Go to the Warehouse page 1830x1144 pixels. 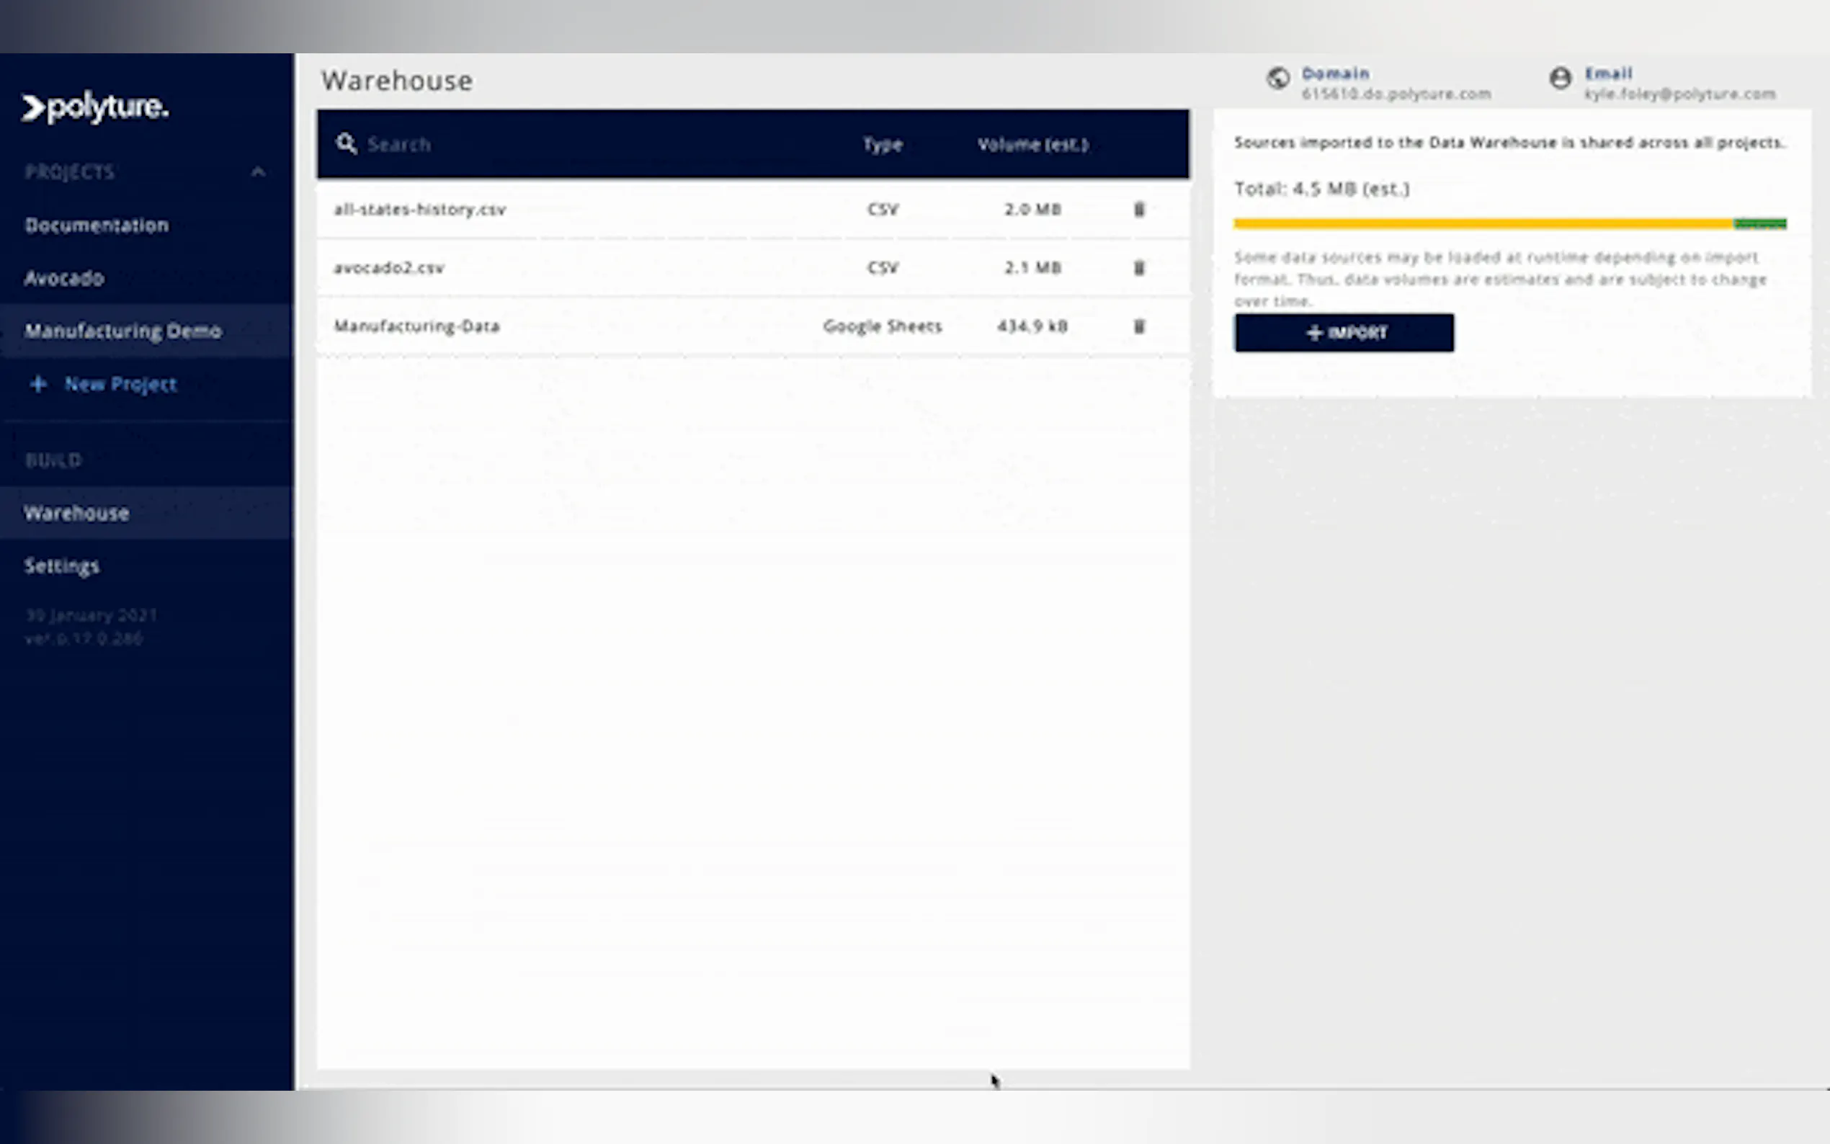tap(76, 513)
